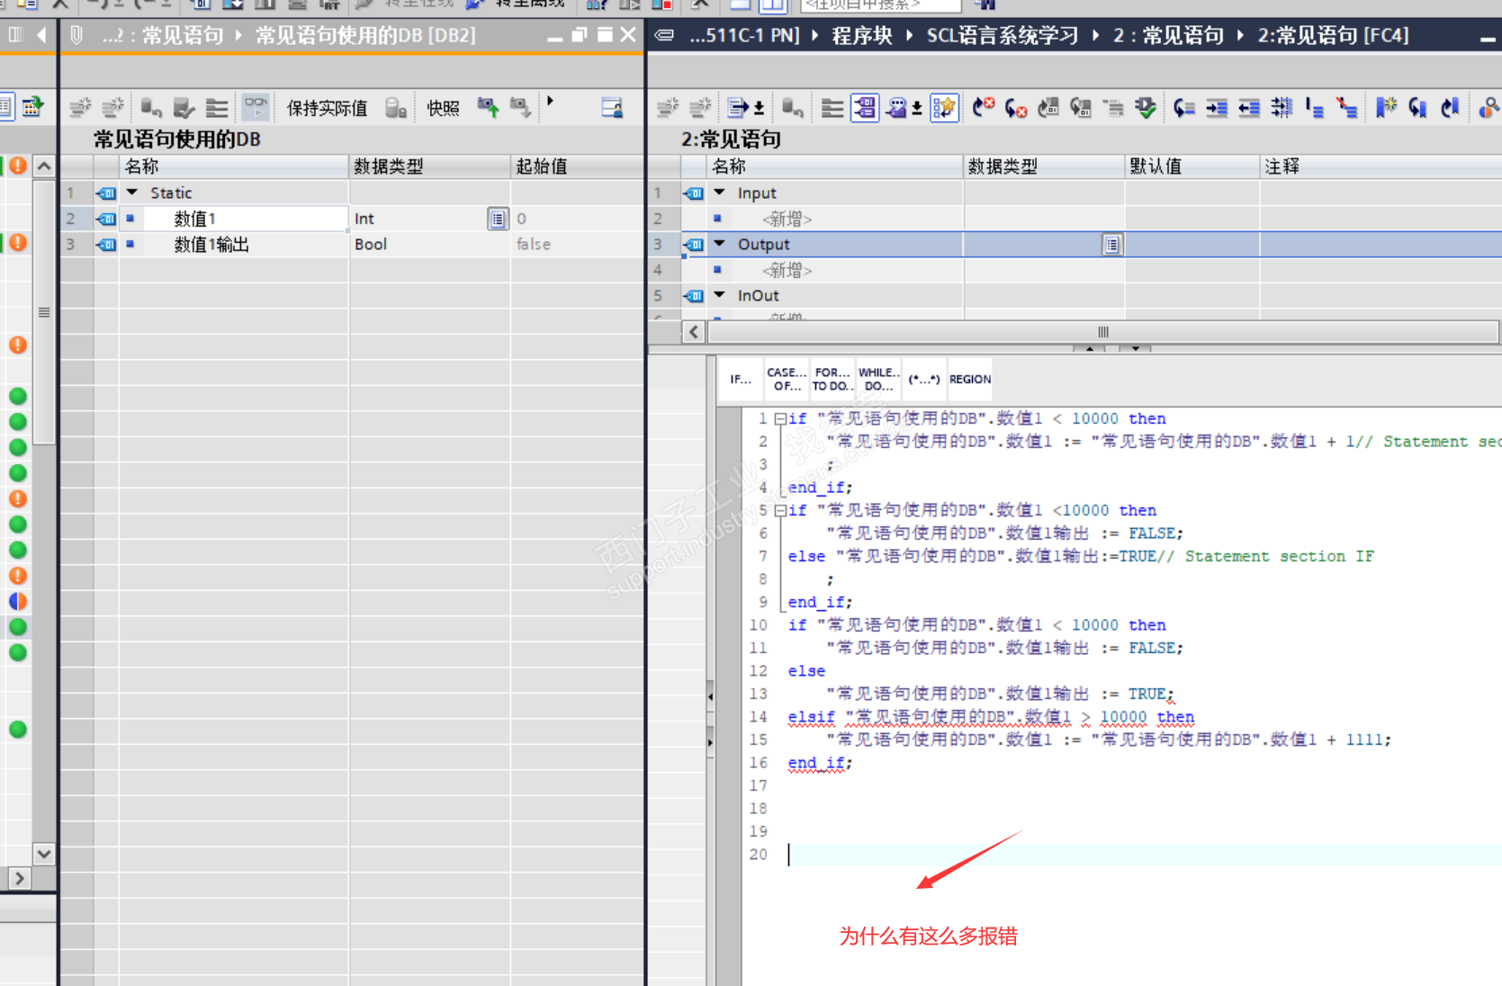Toggle the highlighted block interface icon in SCL toolbar
The width and height of the screenshot is (1502, 986).
point(865,108)
